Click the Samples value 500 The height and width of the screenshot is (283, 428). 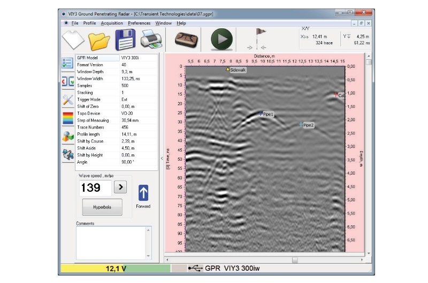(x=125, y=85)
